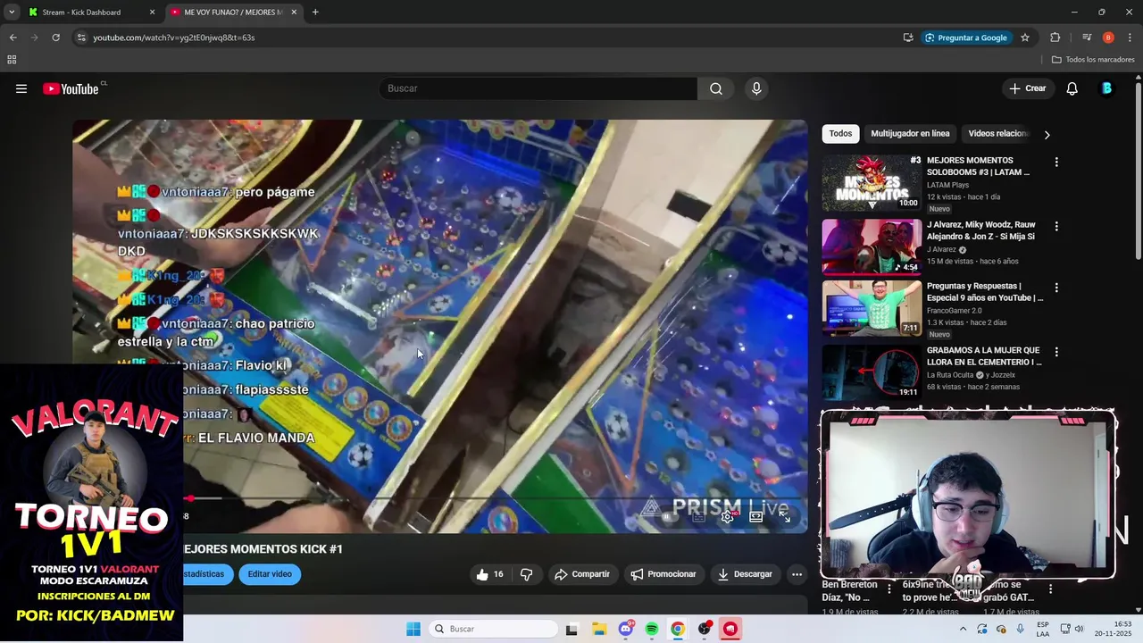Start voice search with the microphone icon
The width and height of the screenshot is (1143, 643).
pyautogui.click(x=756, y=88)
